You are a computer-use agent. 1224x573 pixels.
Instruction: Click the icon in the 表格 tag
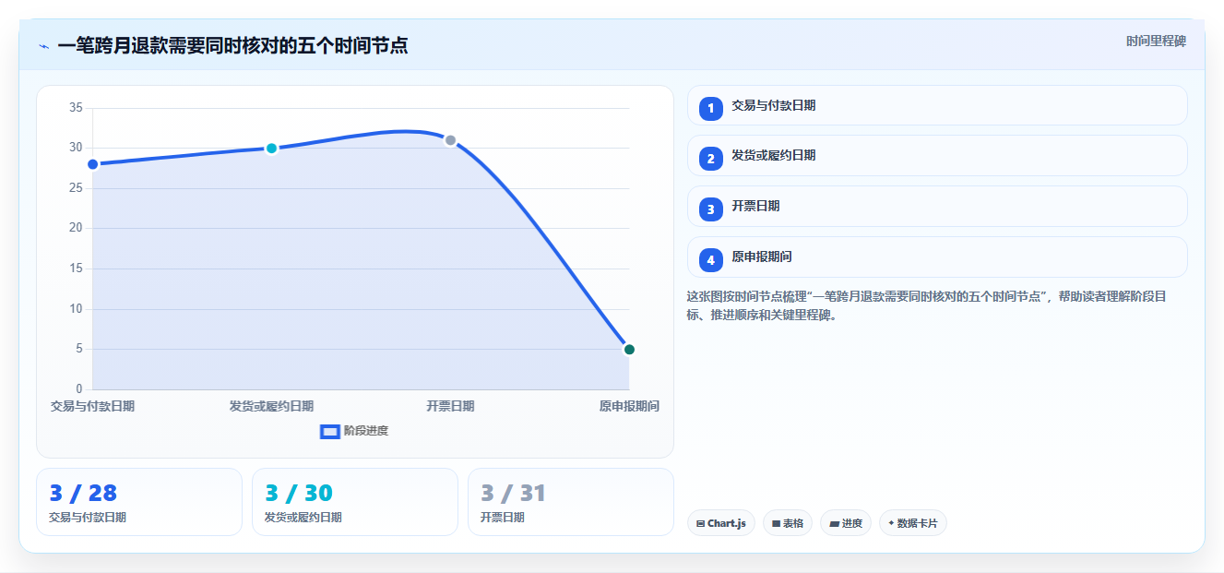tap(777, 524)
